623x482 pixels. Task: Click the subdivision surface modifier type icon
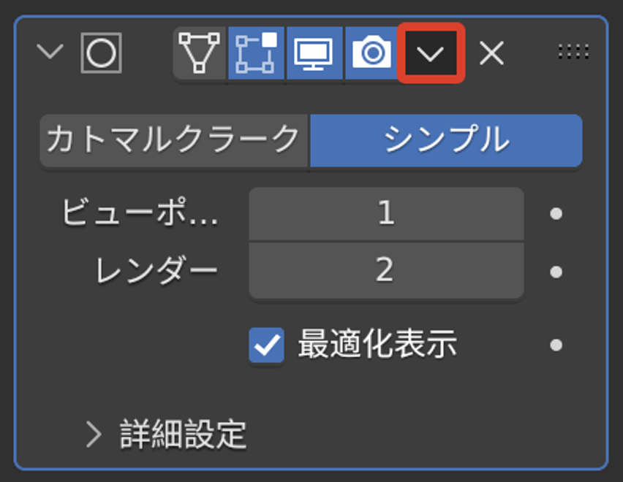pos(102,53)
